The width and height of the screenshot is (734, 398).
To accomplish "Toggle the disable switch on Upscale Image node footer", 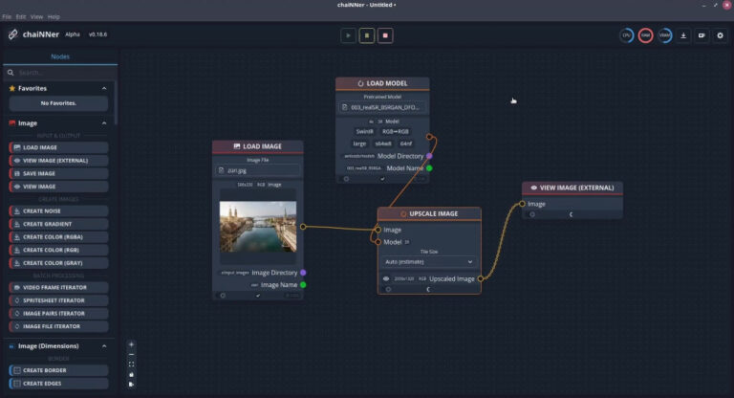I will [x=387, y=289].
